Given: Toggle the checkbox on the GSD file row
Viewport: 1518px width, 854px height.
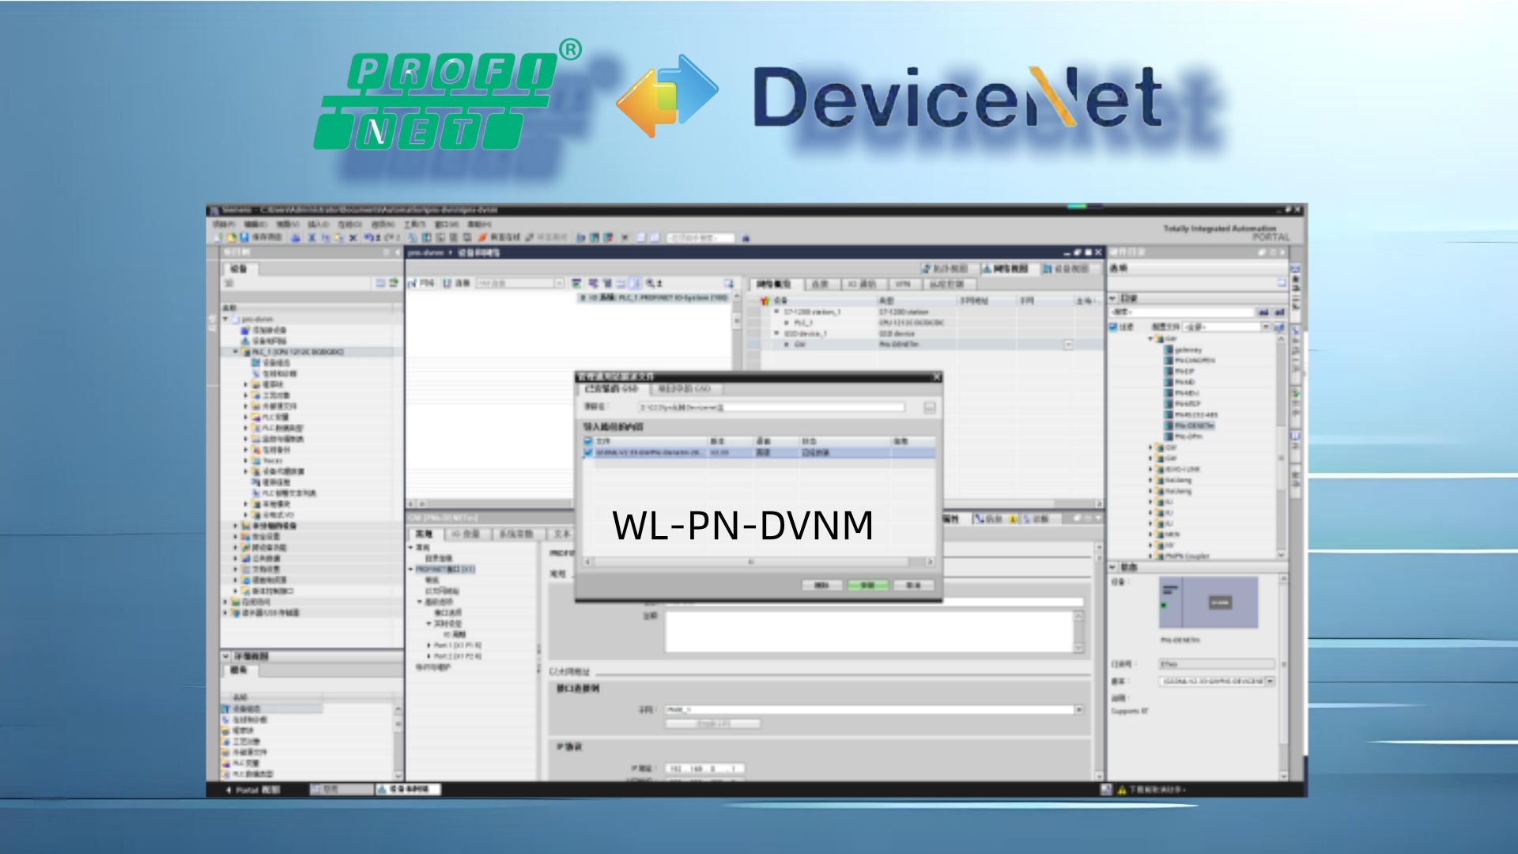Looking at the screenshot, I should (587, 453).
